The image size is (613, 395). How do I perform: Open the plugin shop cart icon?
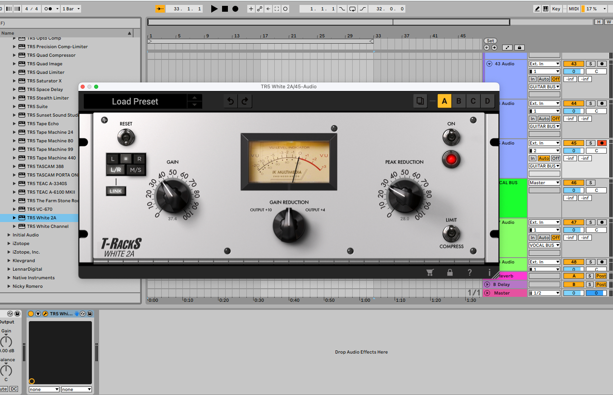pos(430,272)
